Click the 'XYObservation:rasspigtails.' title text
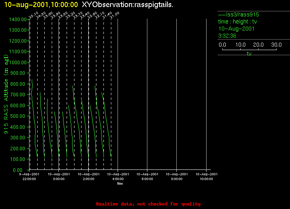This screenshot has width=290, height=209. click(x=128, y=5)
